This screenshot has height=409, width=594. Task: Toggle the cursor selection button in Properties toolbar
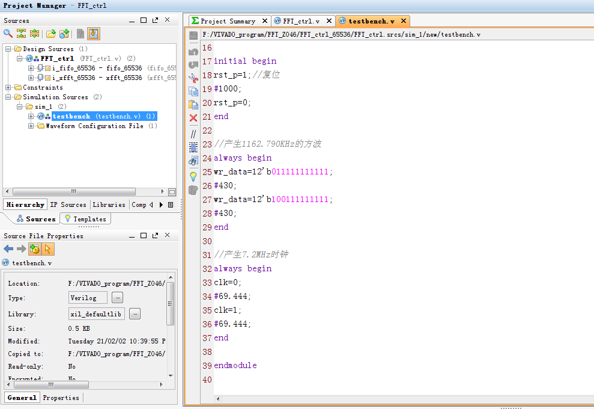[48, 249]
